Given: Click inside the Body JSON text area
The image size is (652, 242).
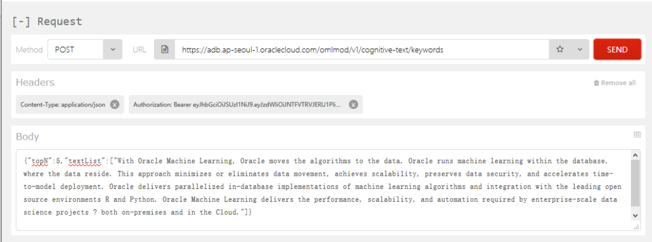Looking at the screenshot, I should tap(320, 187).
